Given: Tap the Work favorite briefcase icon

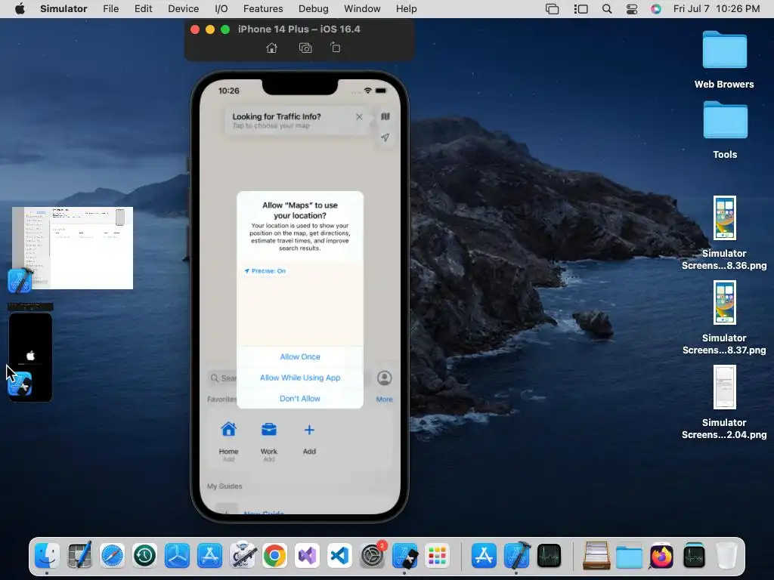Looking at the screenshot, I should (269, 430).
